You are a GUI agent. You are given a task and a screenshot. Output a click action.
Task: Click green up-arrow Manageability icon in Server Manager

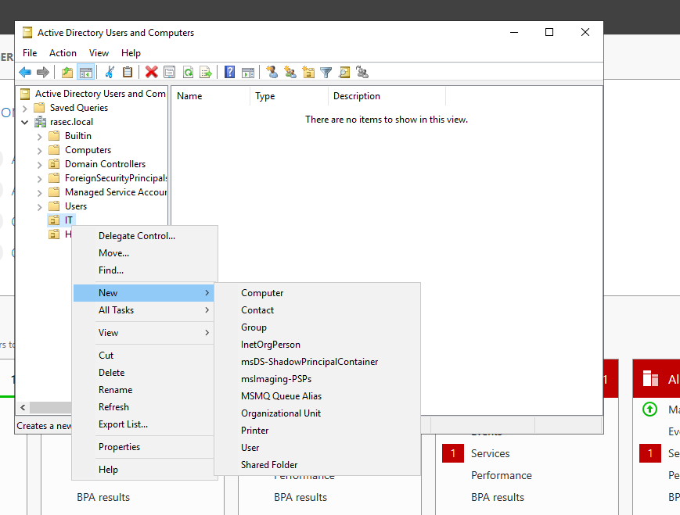[649, 409]
